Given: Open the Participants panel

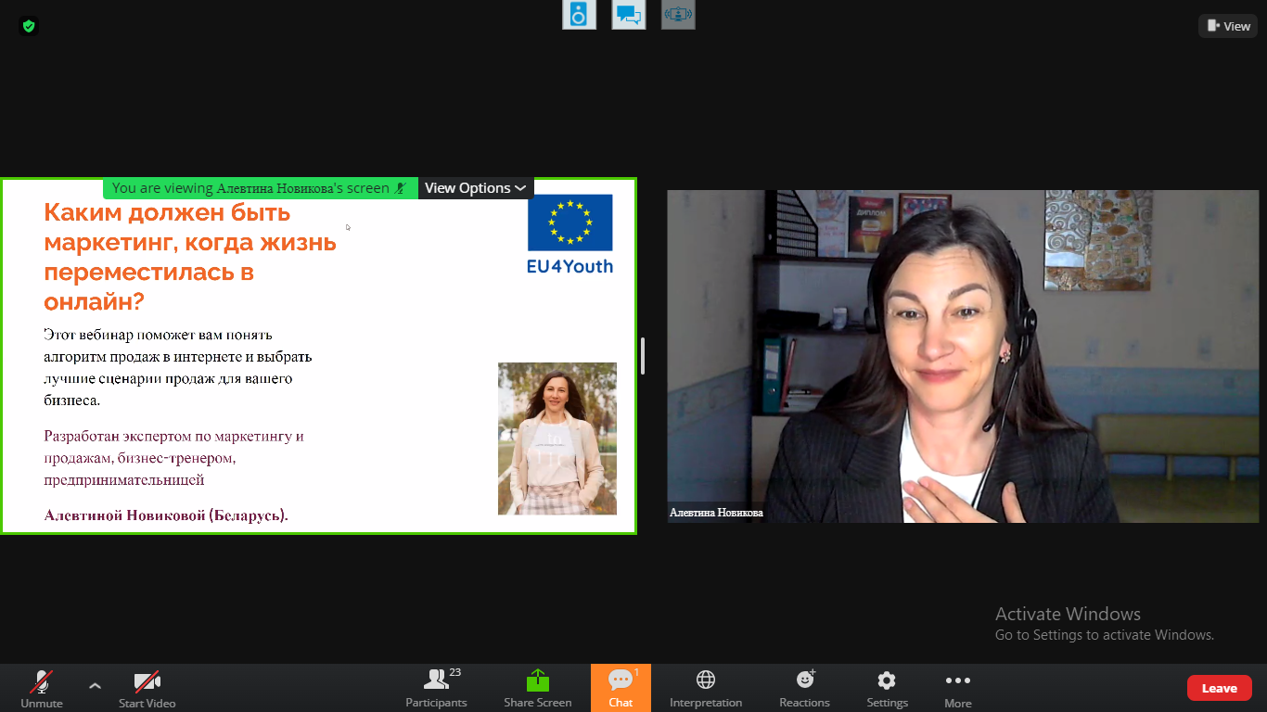Looking at the screenshot, I should coord(436,688).
